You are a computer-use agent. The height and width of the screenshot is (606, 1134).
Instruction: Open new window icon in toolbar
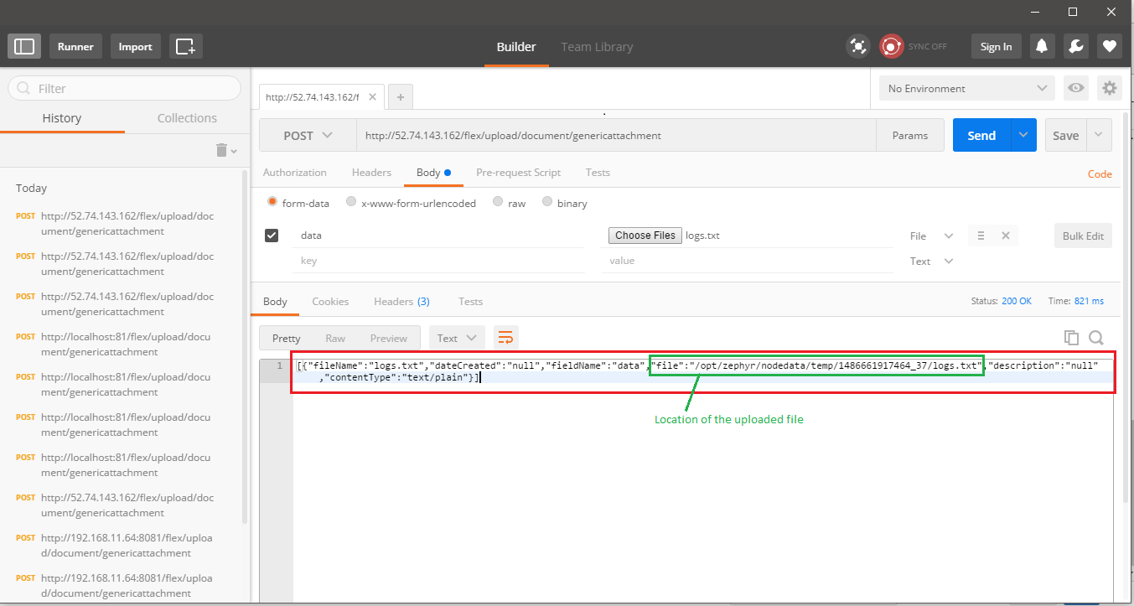(185, 46)
